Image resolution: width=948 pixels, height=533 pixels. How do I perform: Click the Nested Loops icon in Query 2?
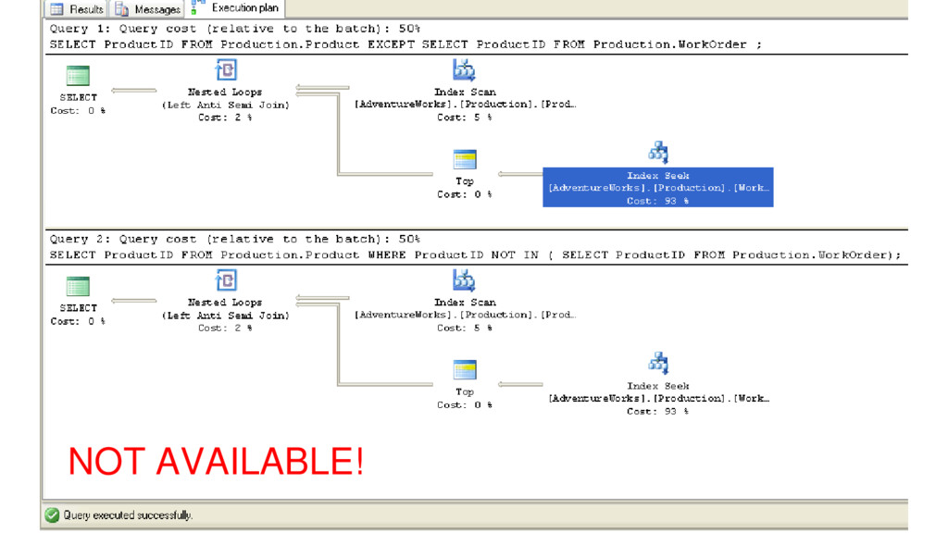[x=226, y=279]
